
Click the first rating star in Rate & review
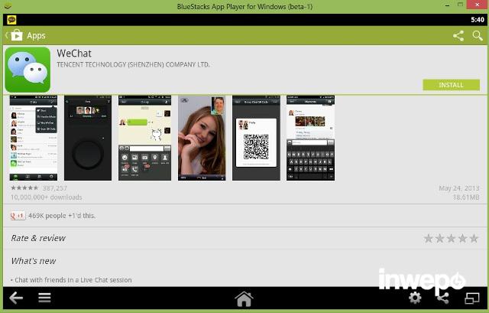429,238
